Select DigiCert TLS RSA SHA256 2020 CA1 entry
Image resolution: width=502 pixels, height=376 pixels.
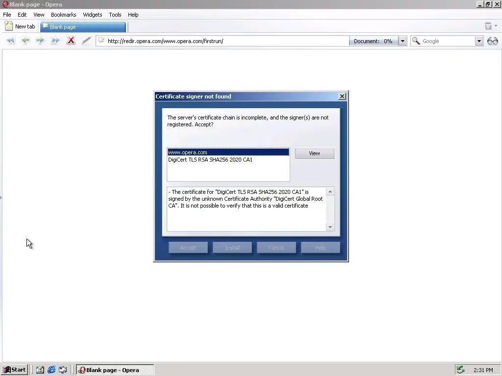click(x=228, y=160)
